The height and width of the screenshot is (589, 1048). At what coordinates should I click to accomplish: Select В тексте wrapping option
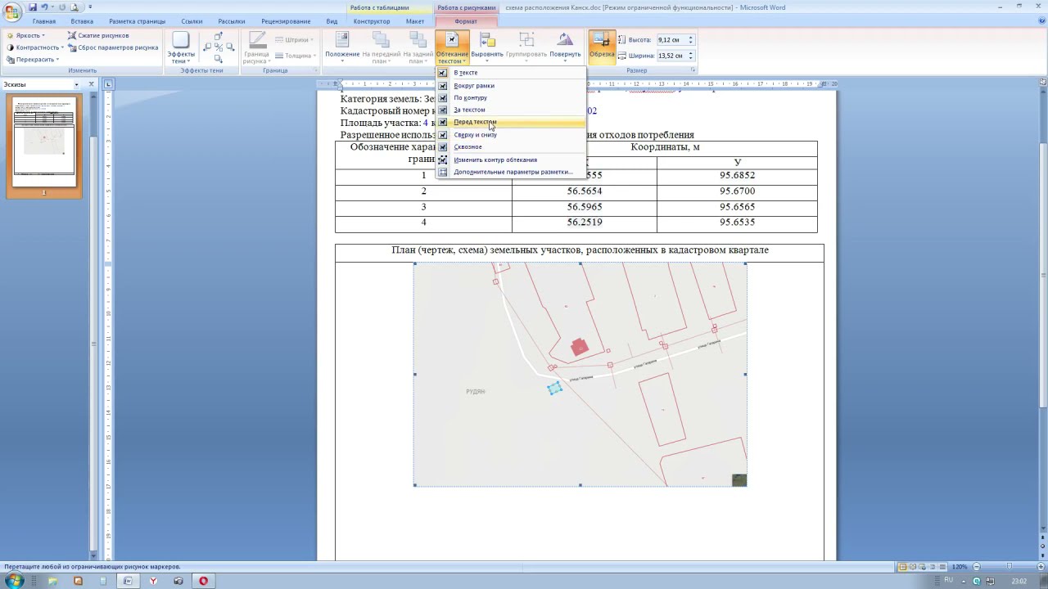pyautogui.click(x=511, y=73)
